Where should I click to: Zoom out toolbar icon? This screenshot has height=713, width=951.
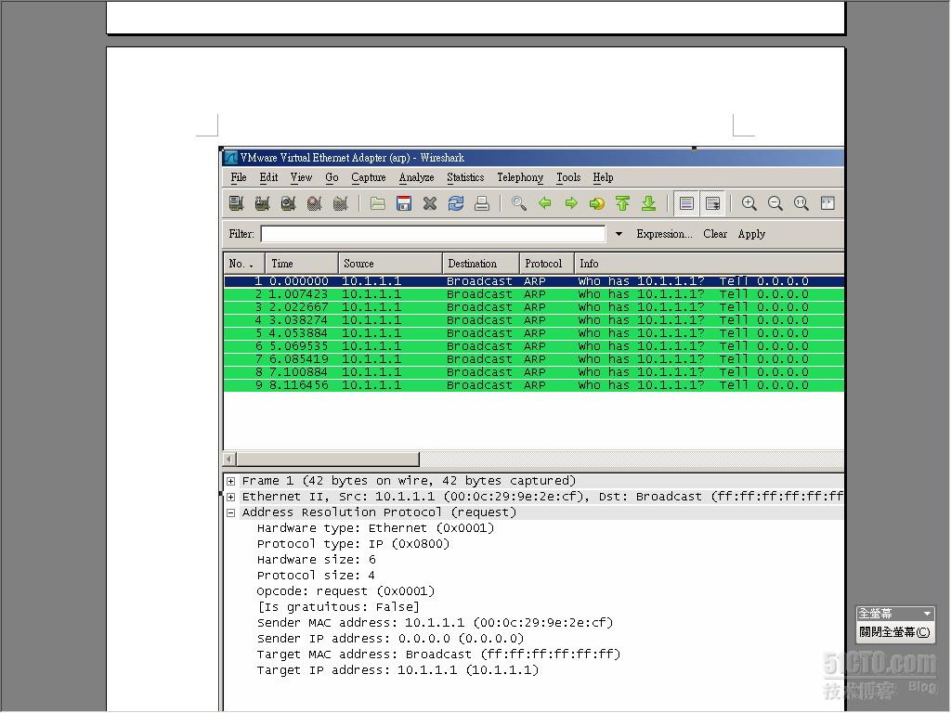click(x=775, y=203)
